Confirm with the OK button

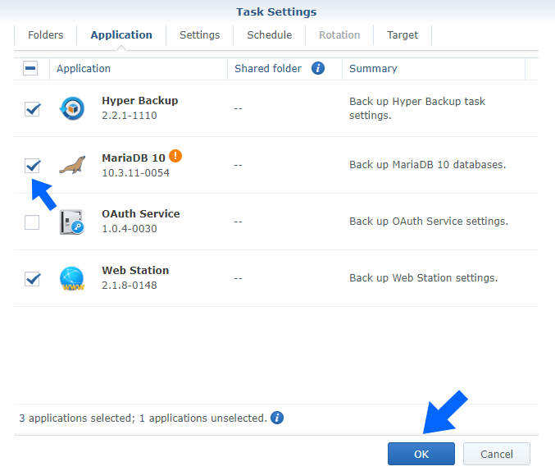(421, 454)
